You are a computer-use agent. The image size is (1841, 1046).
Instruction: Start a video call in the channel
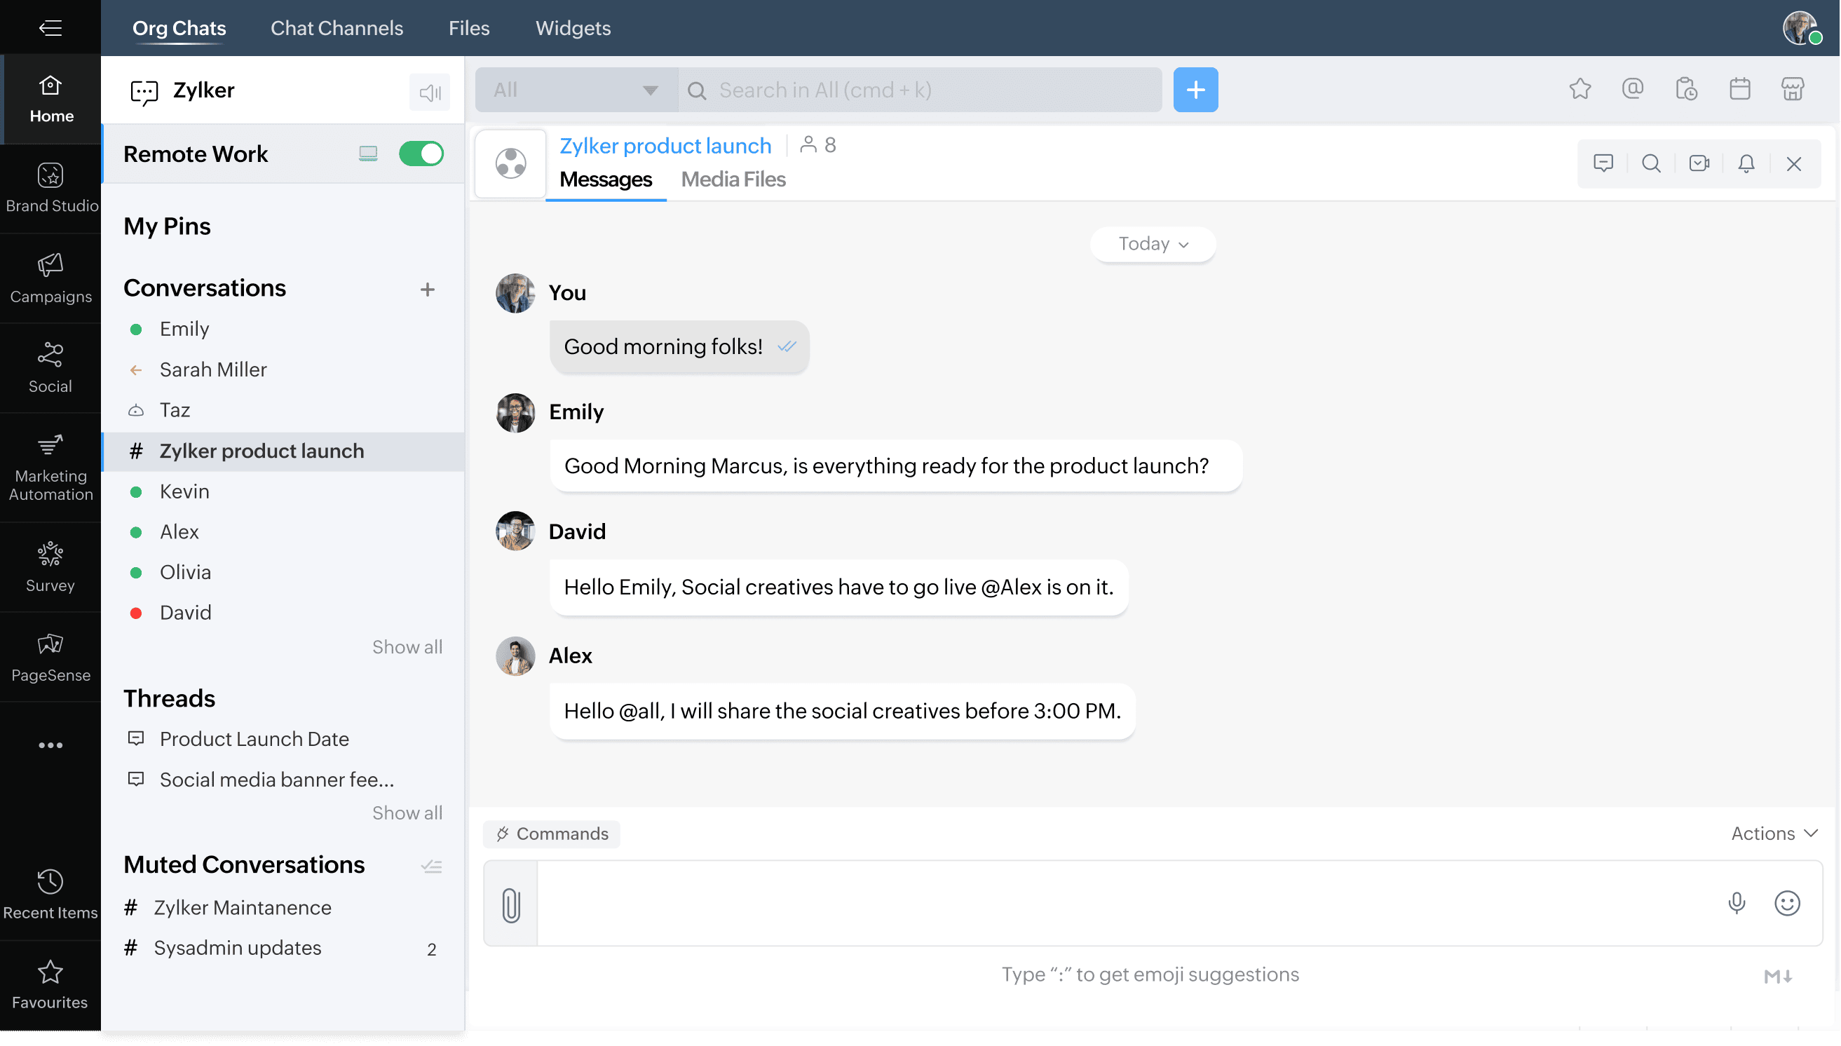point(1699,163)
